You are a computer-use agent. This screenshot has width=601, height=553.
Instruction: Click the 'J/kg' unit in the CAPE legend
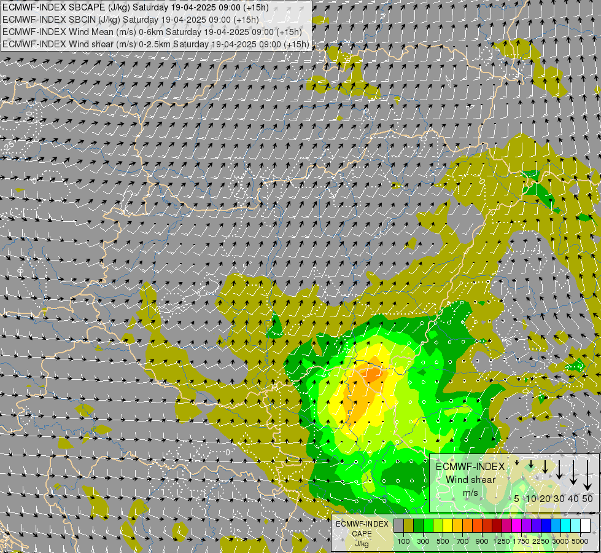[x=362, y=544]
